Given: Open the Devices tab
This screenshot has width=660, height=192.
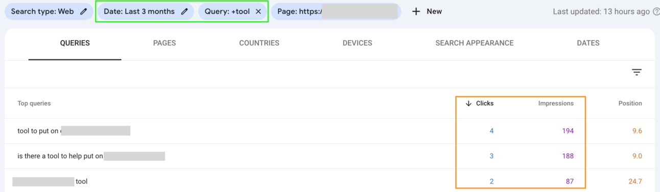Looking at the screenshot, I should pos(357,43).
